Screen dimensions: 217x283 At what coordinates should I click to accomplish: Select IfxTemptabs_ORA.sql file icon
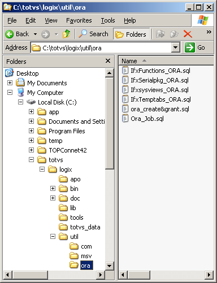(x=125, y=99)
